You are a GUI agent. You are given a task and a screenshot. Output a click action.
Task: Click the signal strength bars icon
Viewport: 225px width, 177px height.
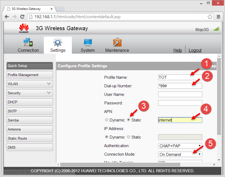pyautogui.click(x=216, y=29)
